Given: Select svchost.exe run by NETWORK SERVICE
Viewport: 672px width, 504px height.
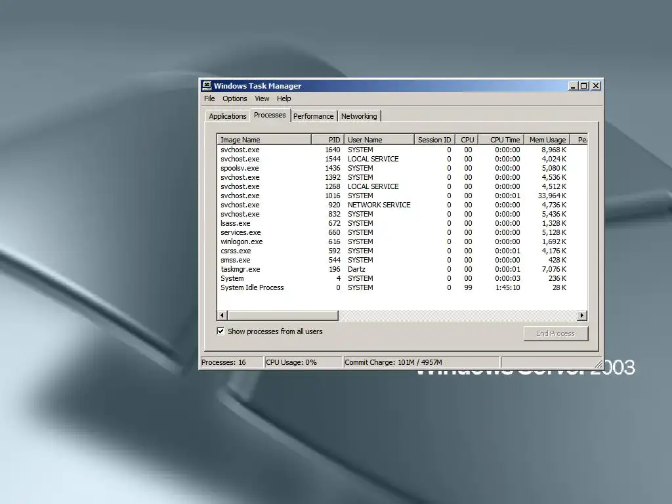Looking at the screenshot, I should (x=402, y=205).
